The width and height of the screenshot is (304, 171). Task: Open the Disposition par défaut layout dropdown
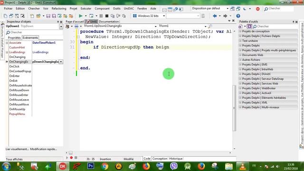228,9
